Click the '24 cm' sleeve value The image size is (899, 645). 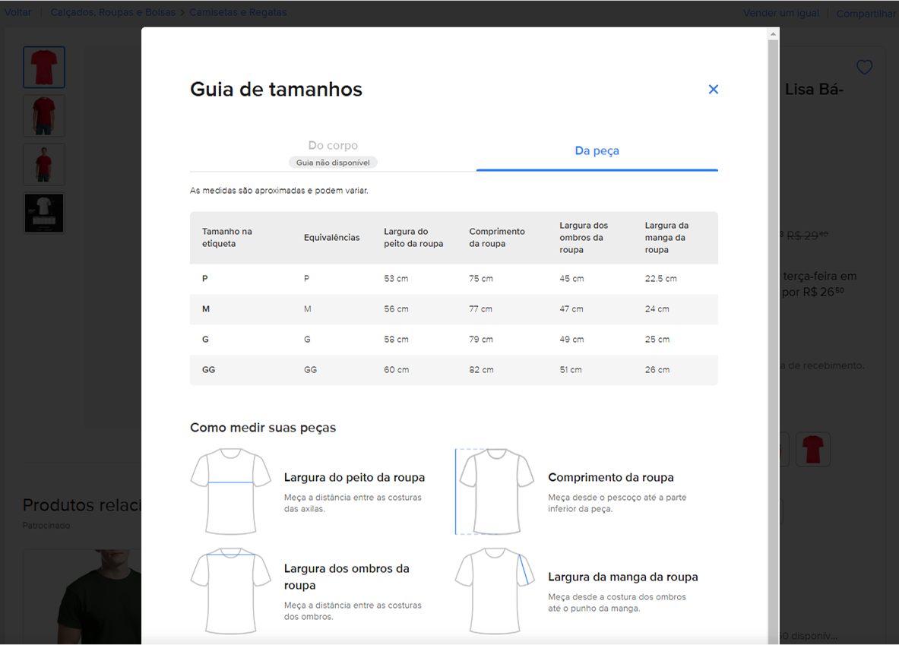pos(657,309)
